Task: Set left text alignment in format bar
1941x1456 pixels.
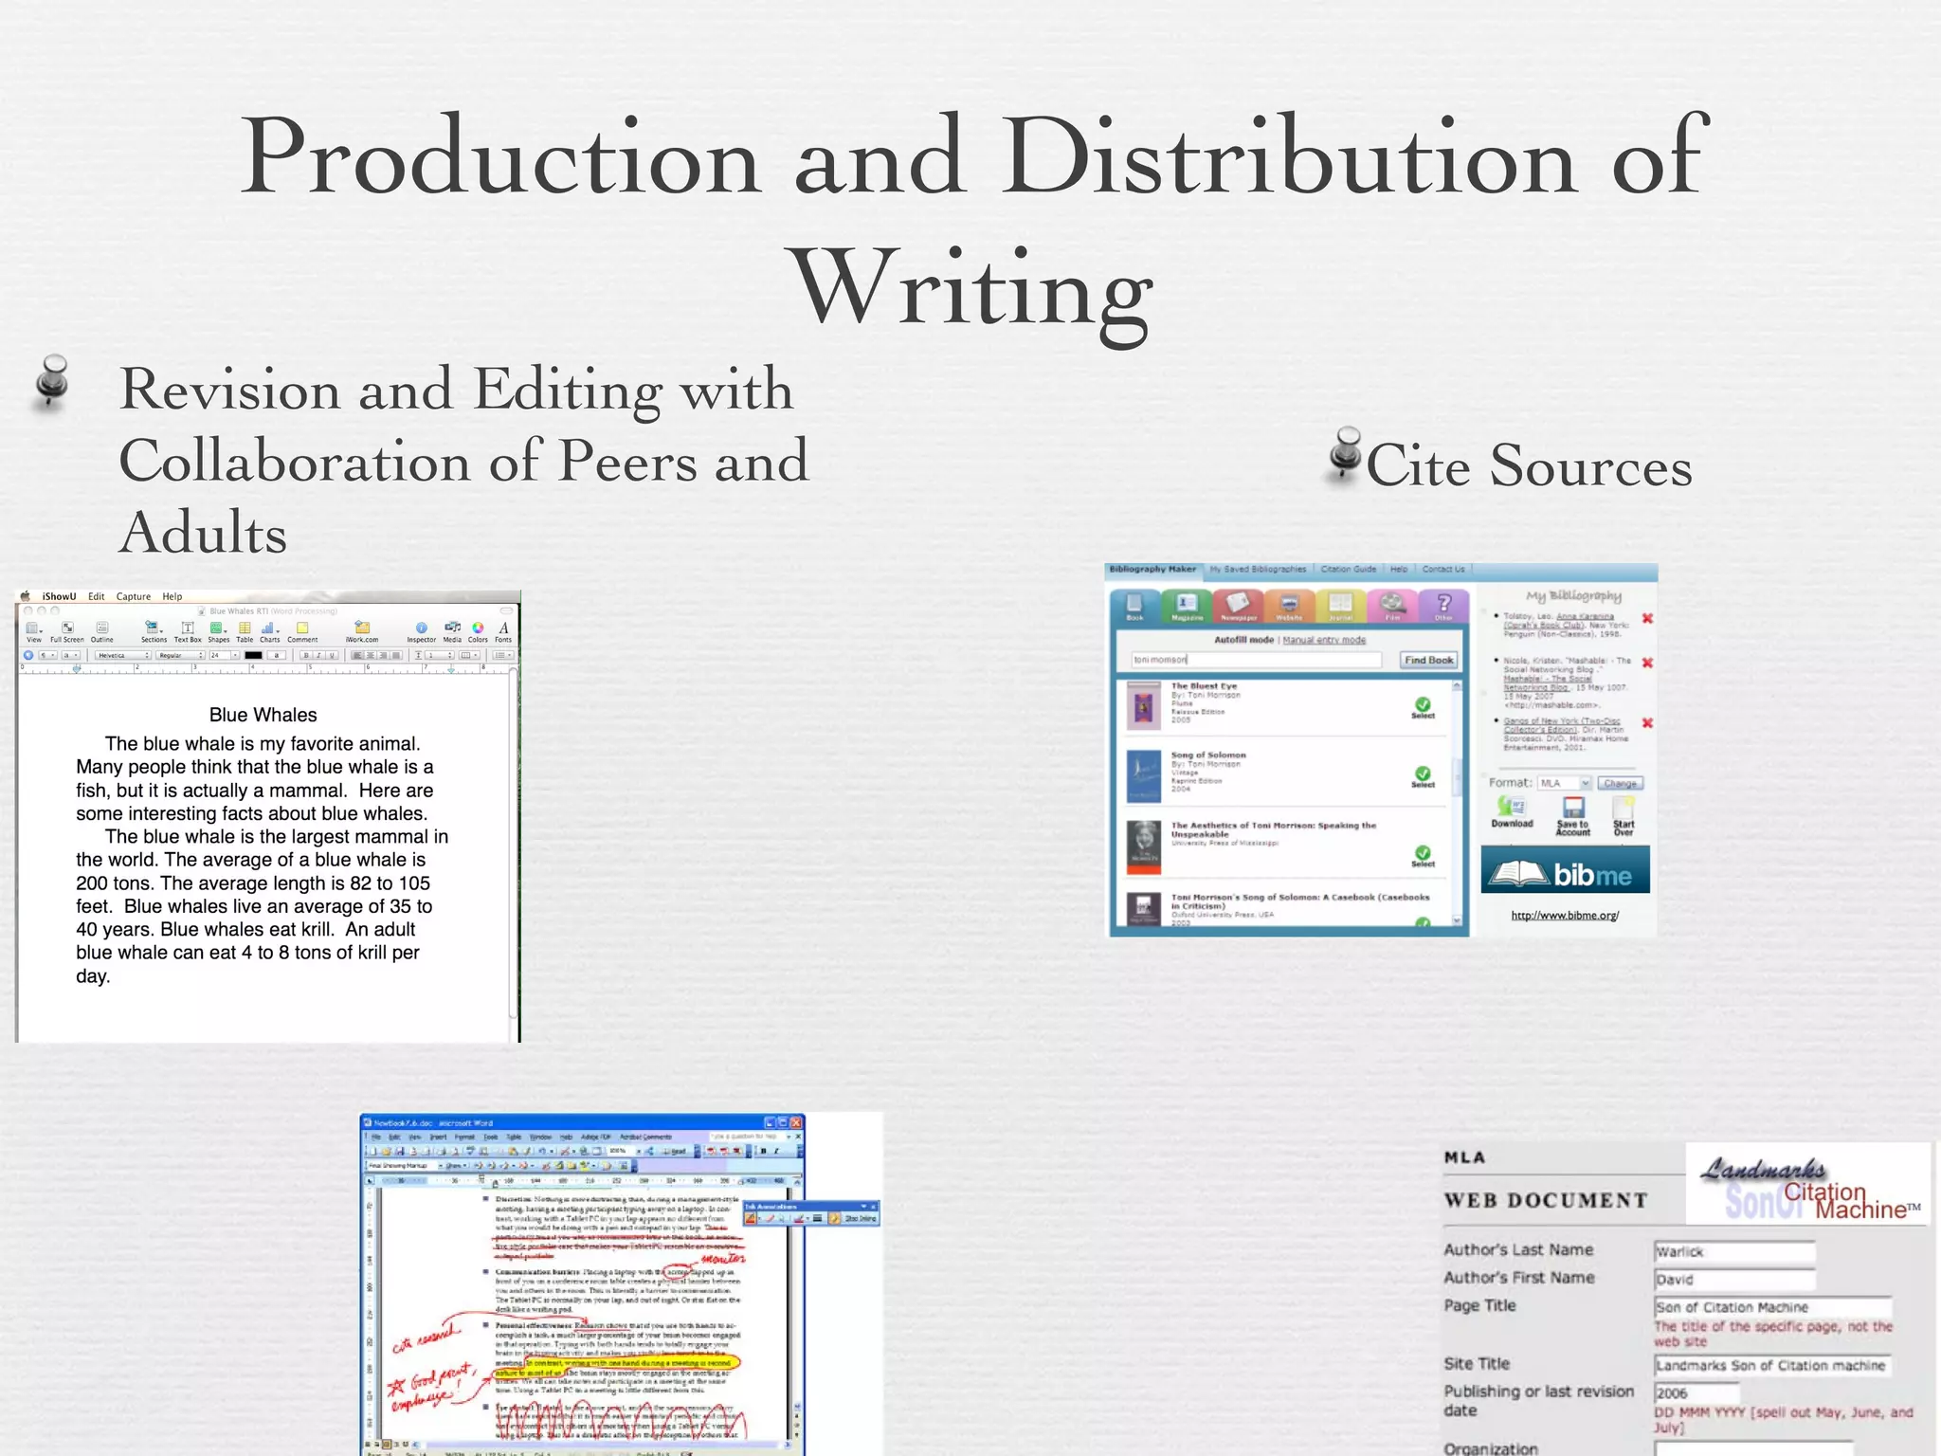Action: click(357, 655)
